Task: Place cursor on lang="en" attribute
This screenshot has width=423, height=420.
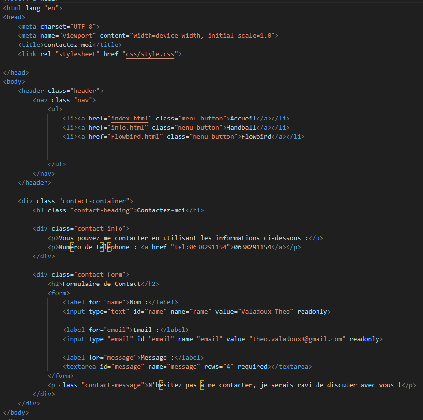Action: point(42,8)
